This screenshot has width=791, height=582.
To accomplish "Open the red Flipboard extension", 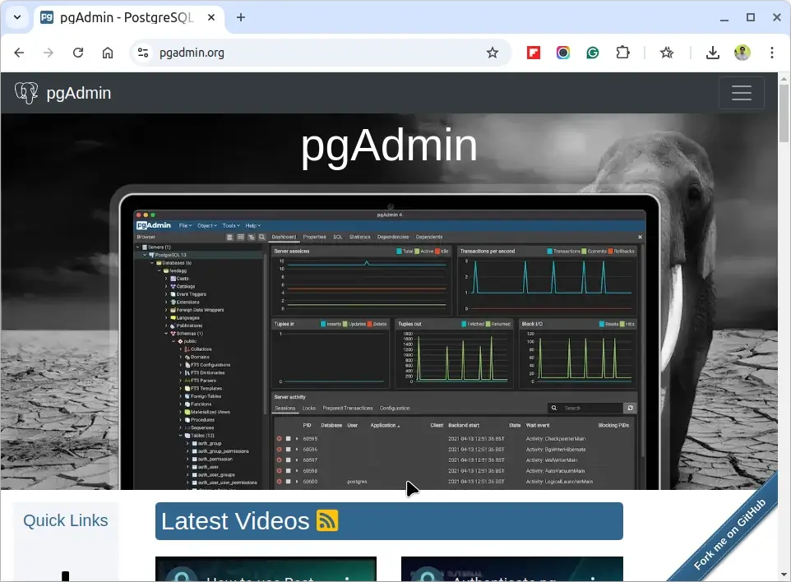I will (x=533, y=53).
